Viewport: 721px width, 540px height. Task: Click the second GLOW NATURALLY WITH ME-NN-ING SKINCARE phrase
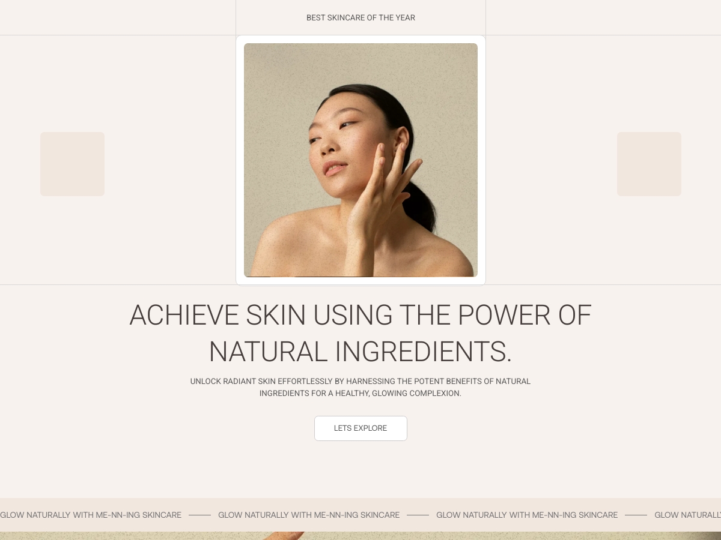[309, 515]
